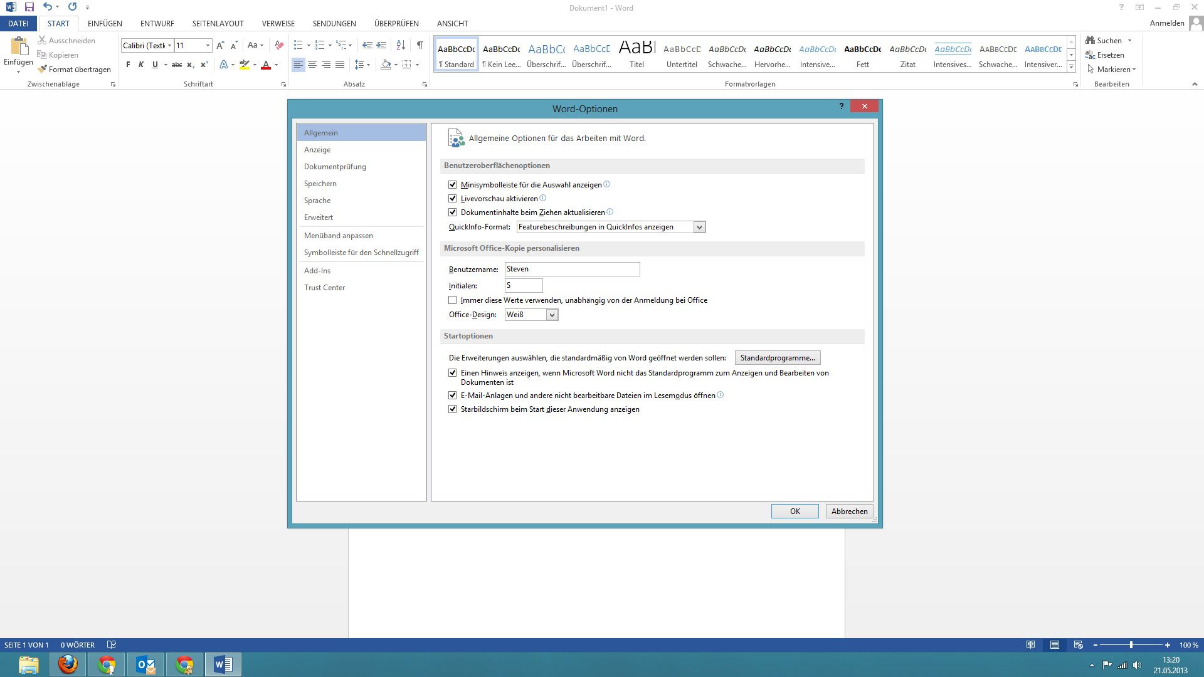The height and width of the screenshot is (677, 1204).
Task: Disable Livevorschau aktivieren
Action: click(x=453, y=198)
